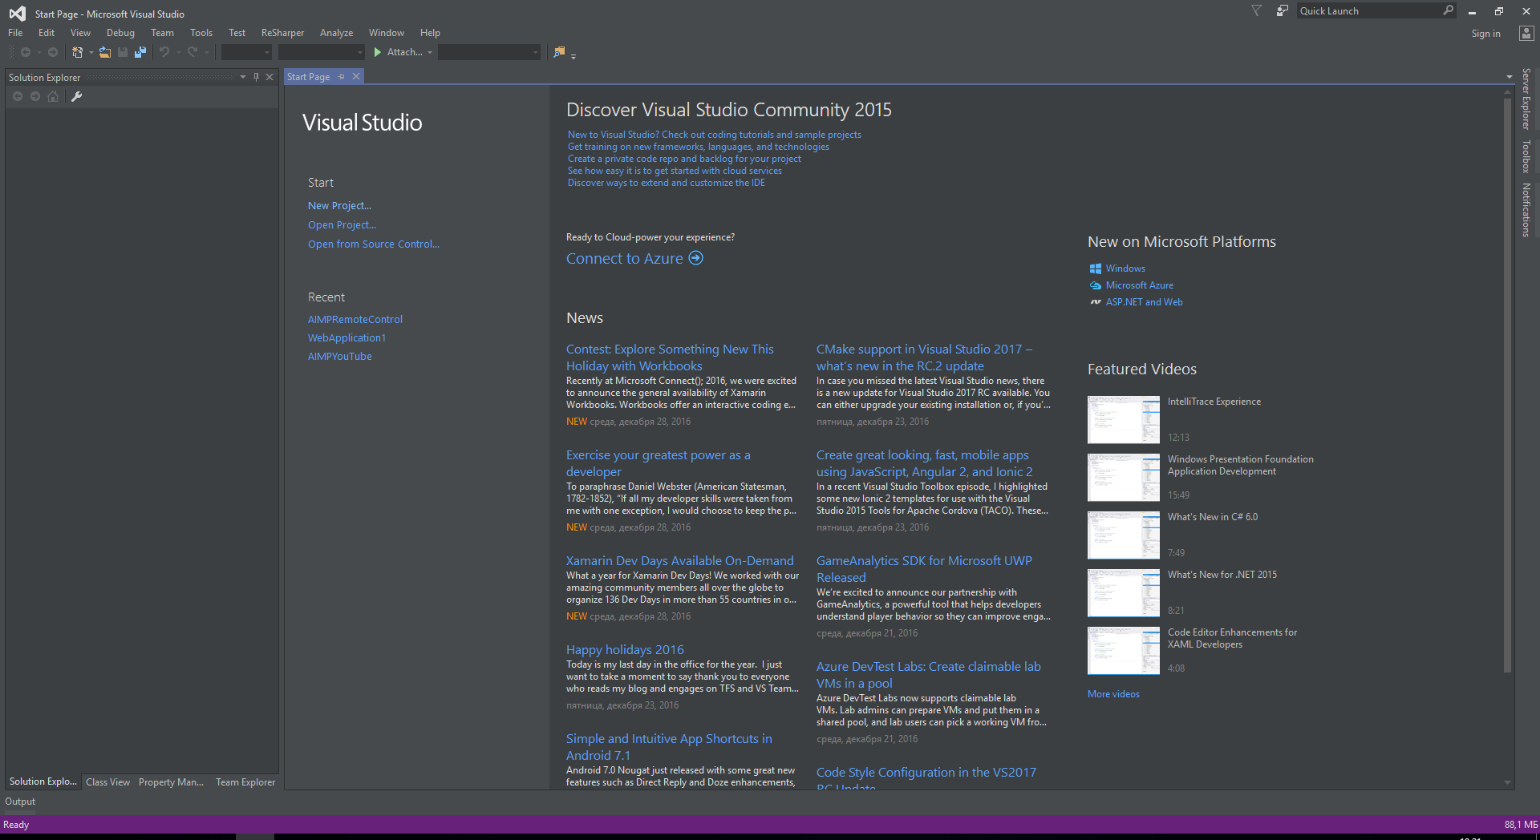Close the Solution Explorer panel

pyautogui.click(x=269, y=77)
